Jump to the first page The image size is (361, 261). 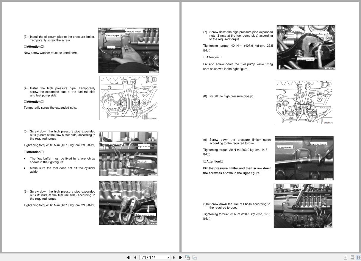[129, 257]
